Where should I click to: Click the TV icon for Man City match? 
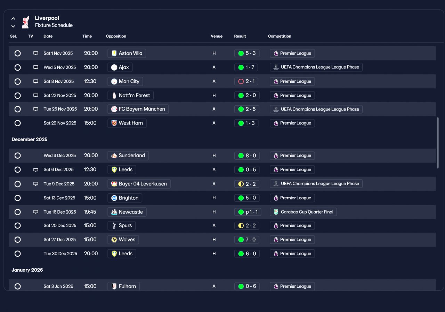coord(35,81)
